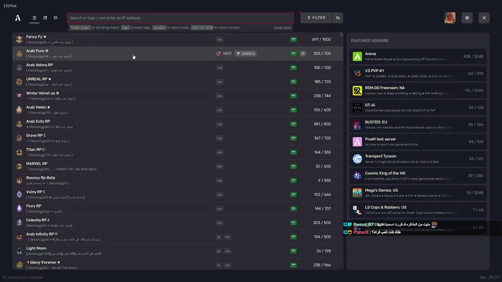502x282 pixels.
Task: Open Cosmic King of the Hill server
Action: click(418, 175)
